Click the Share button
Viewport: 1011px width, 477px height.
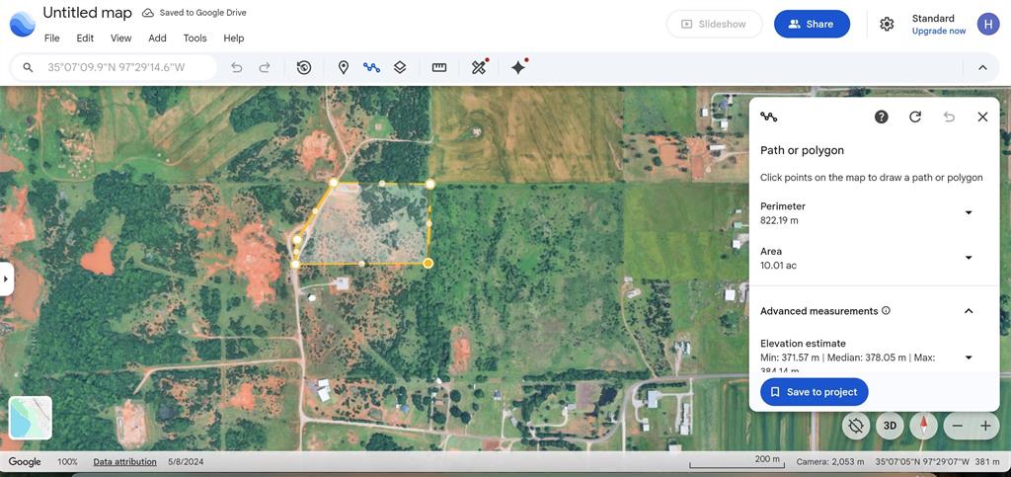tap(812, 24)
